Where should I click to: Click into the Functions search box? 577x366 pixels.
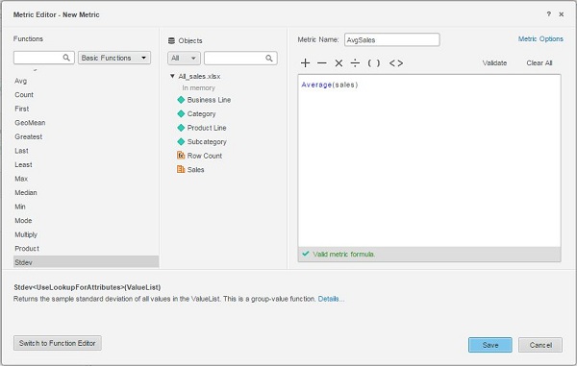(x=44, y=58)
